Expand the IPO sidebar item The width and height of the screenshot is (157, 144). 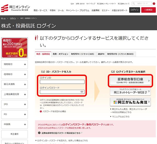(x=14, y=104)
